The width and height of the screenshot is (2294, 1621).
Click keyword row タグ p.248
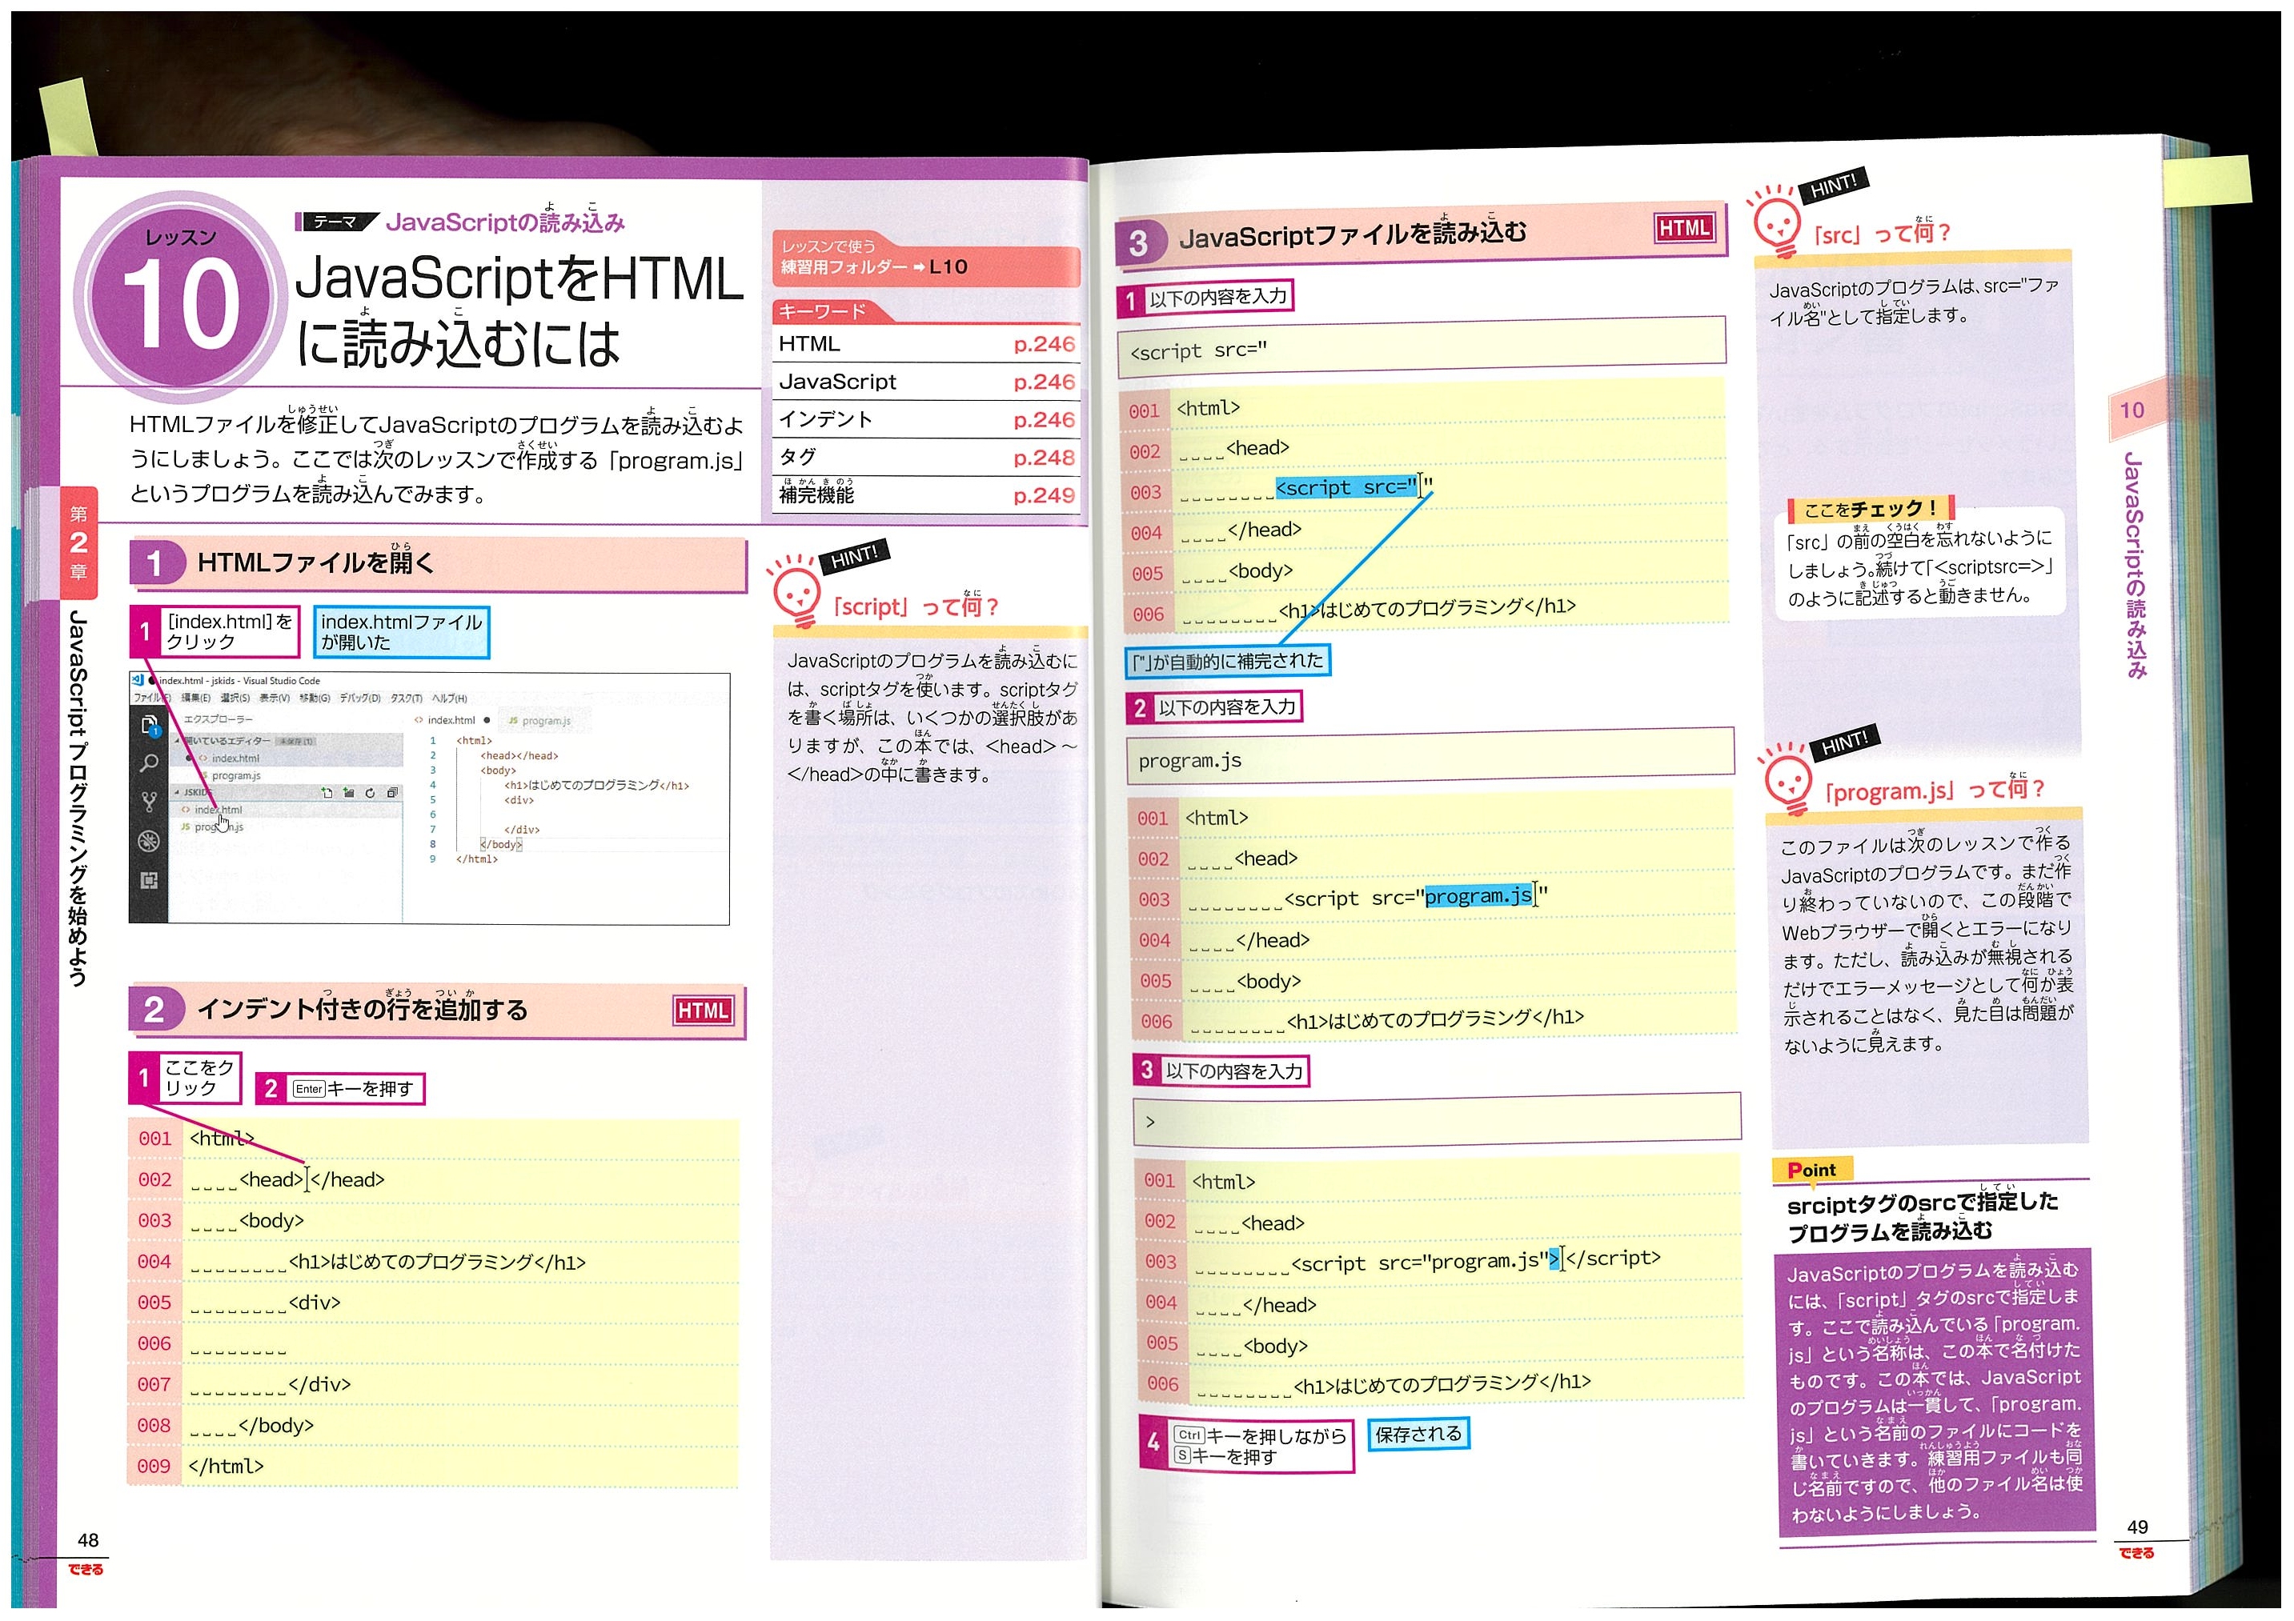point(926,458)
